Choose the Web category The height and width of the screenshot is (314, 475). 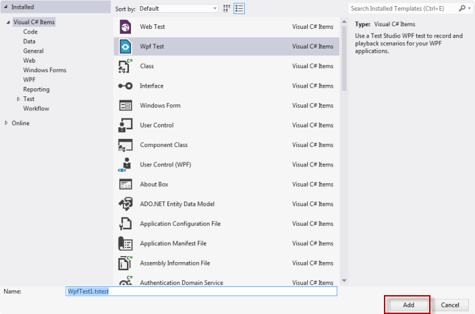click(x=29, y=61)
